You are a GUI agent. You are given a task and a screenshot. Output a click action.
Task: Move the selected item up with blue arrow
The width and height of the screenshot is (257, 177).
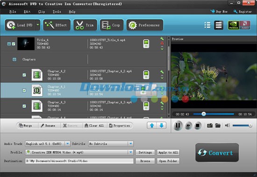(152, 125)
